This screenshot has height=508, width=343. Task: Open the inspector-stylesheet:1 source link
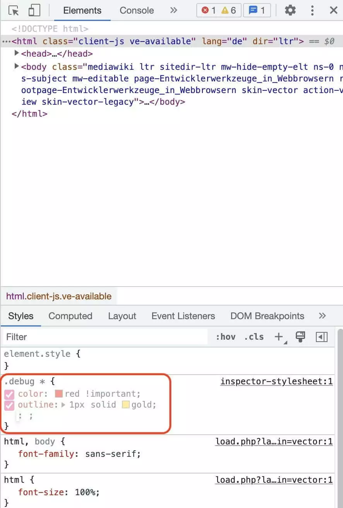[276, 382]
